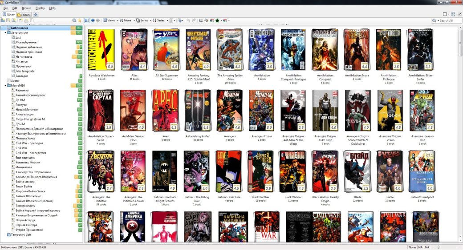The width and height of the screenshot is (463, 250).
Task: Select the All Star Superman cover
Action: [167, 49]
